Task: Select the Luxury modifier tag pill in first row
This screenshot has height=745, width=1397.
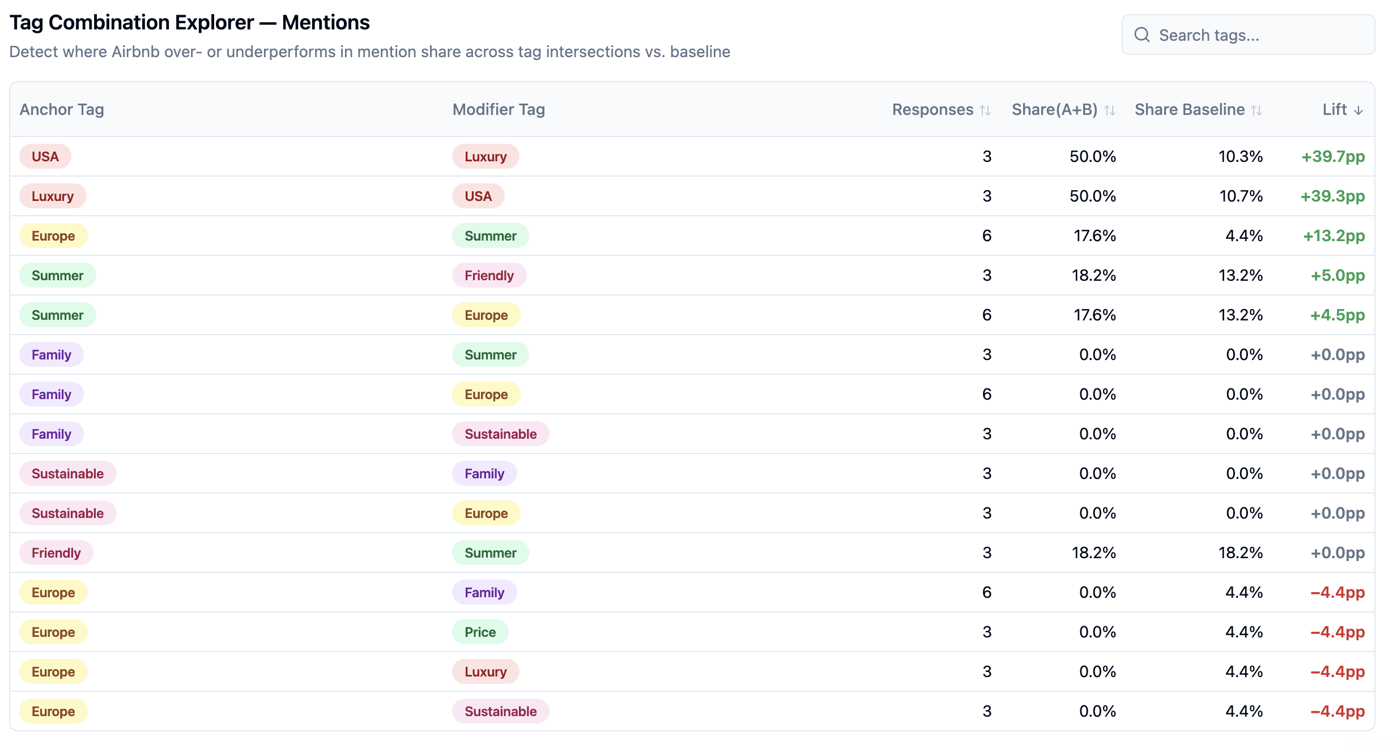Action: (x=485, y=156)
